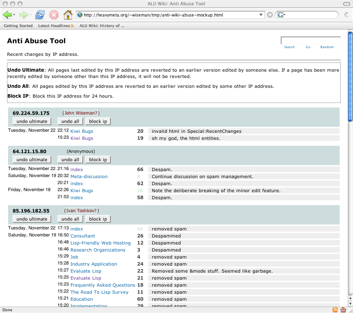Click undo ultimate for 69.224.59.175
Screen dimensions: 353x313
pyautogui.click(x=32, y=121)
